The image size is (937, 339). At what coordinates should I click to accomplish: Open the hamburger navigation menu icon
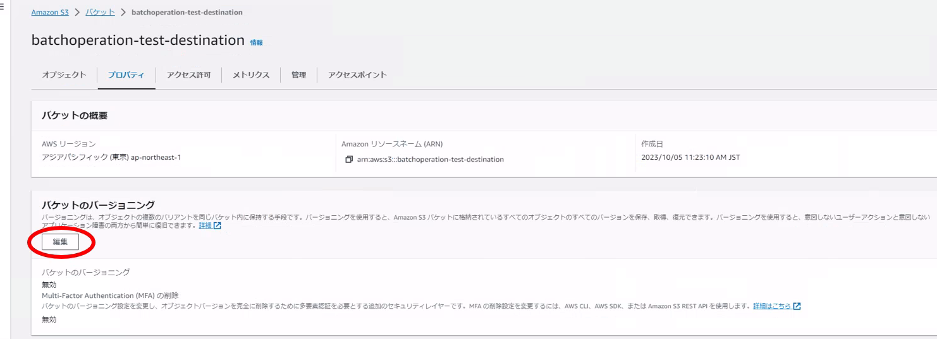coord(3,7)
